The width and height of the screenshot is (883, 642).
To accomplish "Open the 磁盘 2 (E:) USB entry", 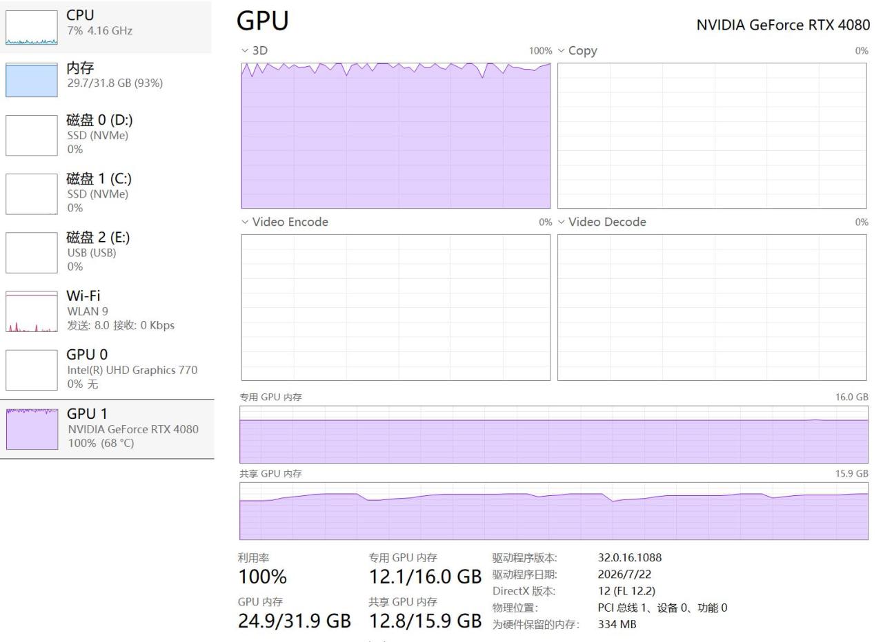I will pyautogui.click(x=106, y=251).
